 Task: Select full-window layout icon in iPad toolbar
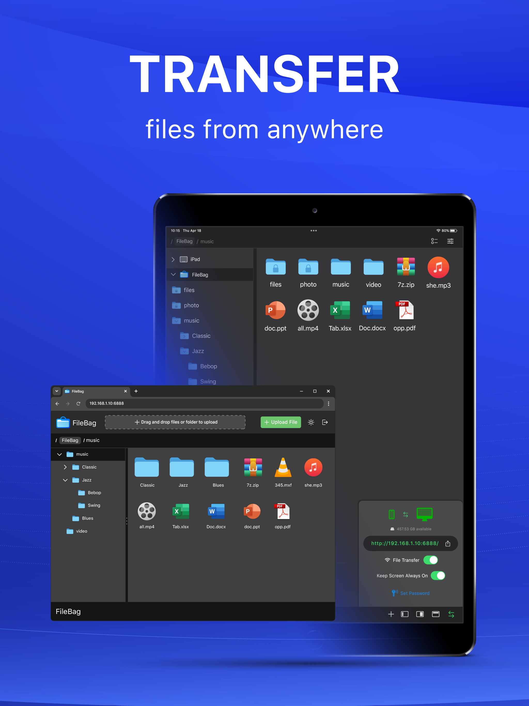pyautogui.click(x=435, y=614)
